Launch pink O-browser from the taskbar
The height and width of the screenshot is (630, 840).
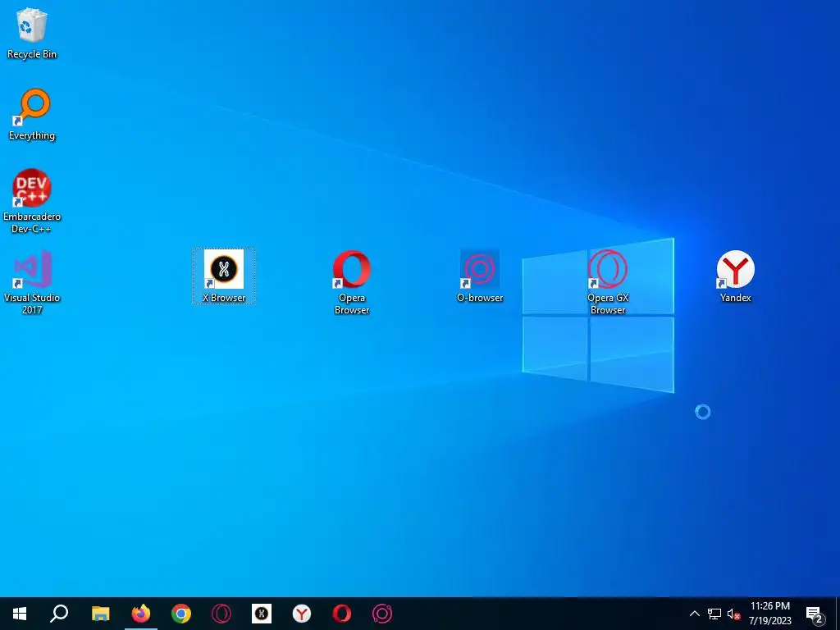pos(382,614)
